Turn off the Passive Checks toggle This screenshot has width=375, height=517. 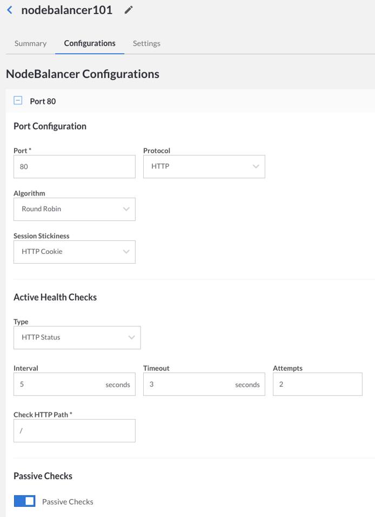pos(24,500)
